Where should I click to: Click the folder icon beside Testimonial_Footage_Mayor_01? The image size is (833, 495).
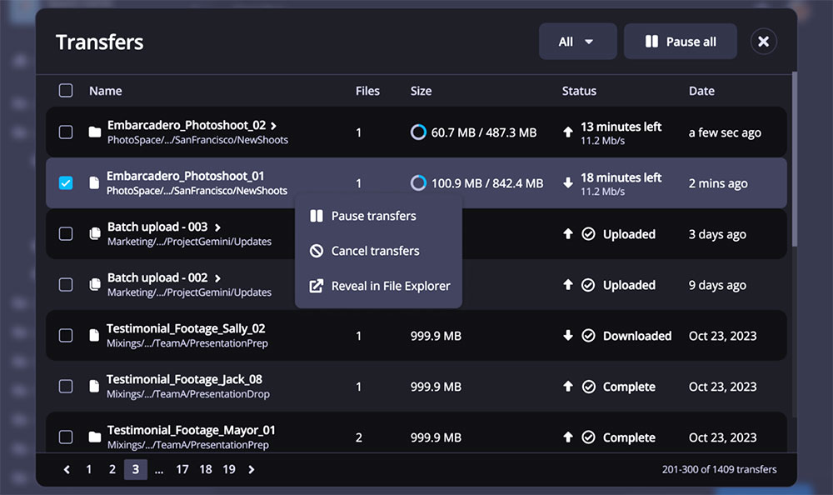click(x=95, y=437)
